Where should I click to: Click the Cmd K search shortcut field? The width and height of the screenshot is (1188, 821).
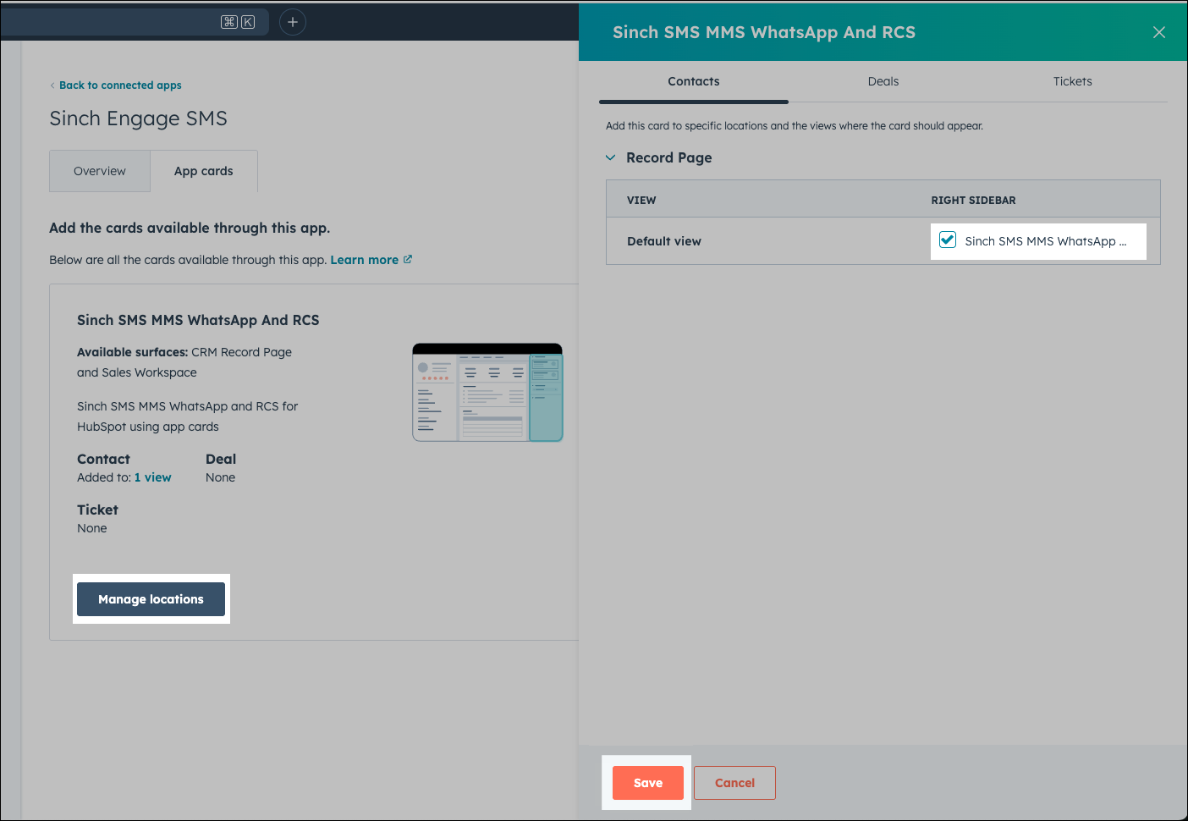[135, 22]
